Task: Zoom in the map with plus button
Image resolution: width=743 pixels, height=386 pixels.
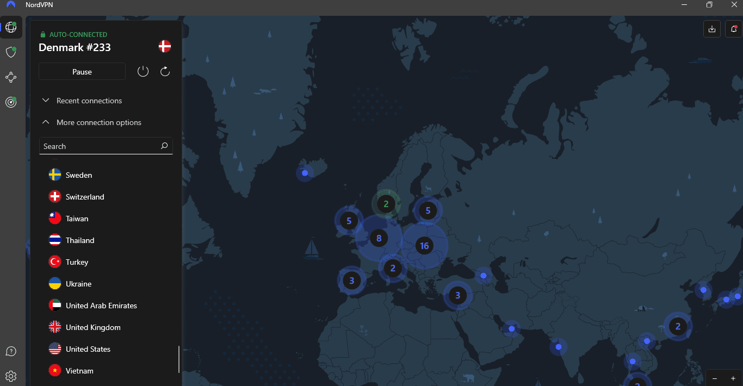Action: coord(733,378)
